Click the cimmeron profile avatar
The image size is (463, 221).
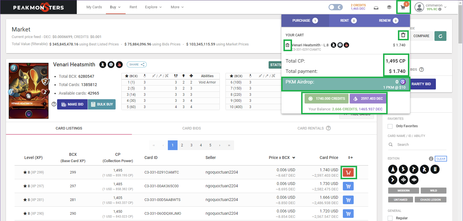[419, 7]
